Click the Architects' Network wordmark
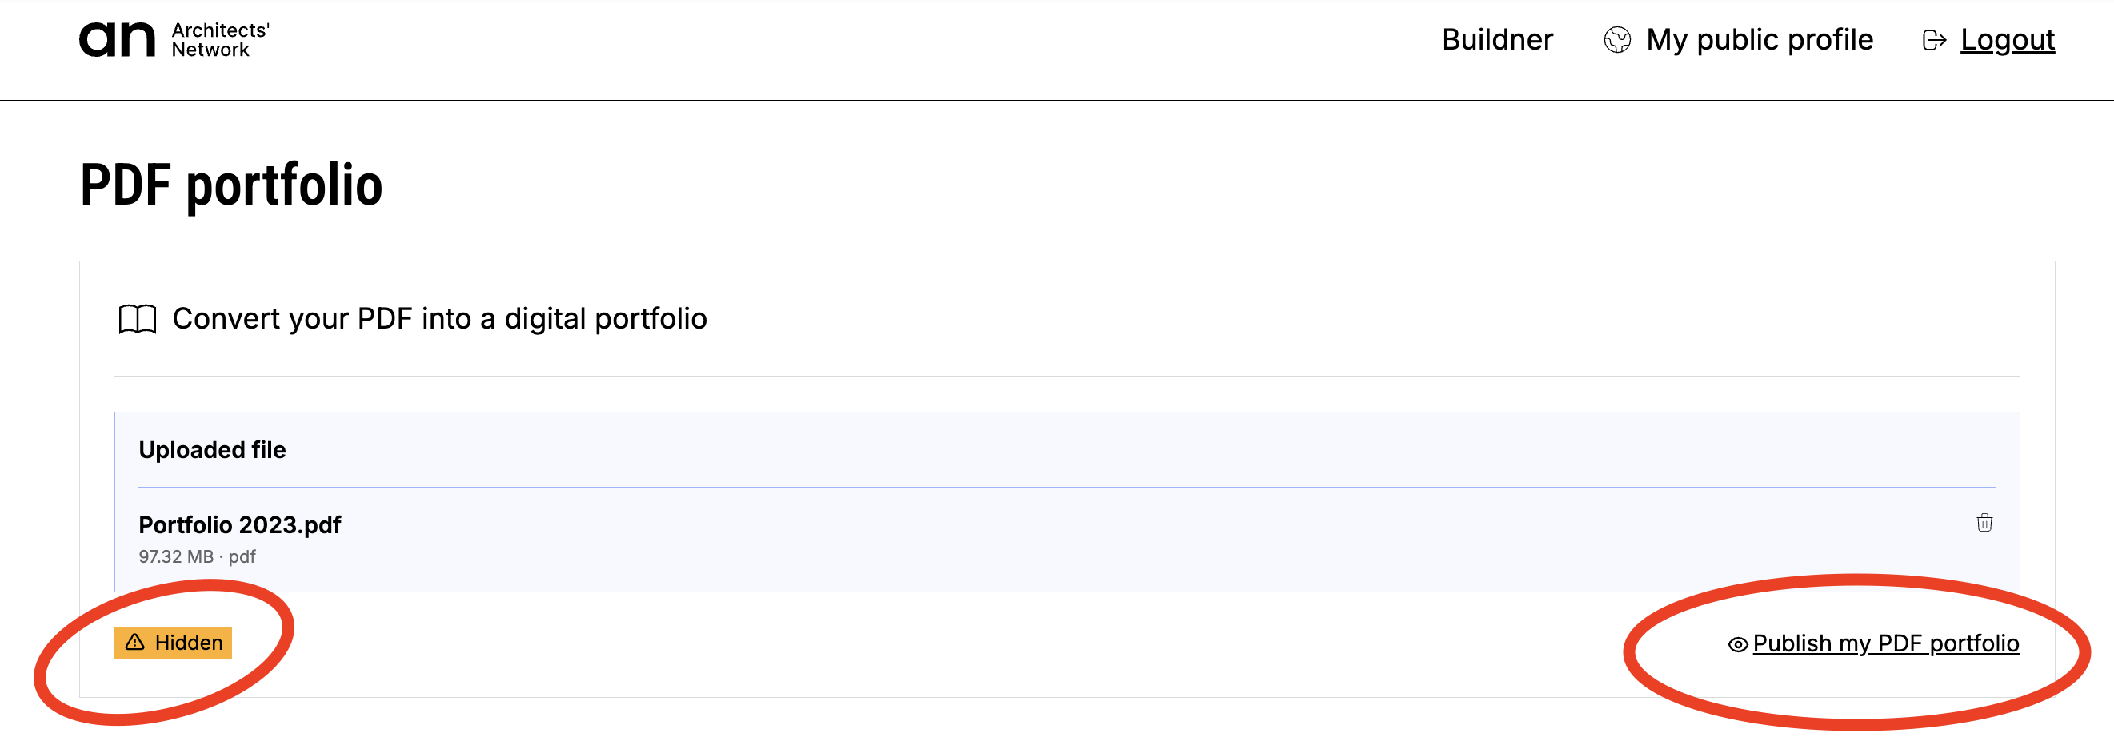Screen dimensions: 2114x745 (x=220, y=39)
